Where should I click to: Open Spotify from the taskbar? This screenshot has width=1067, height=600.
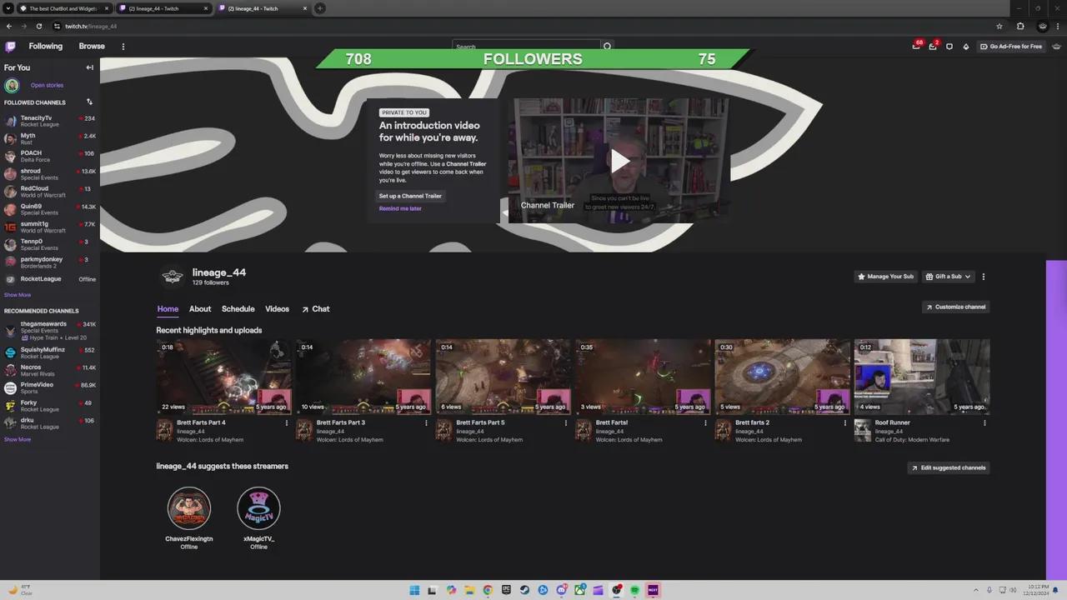point(634,590)
